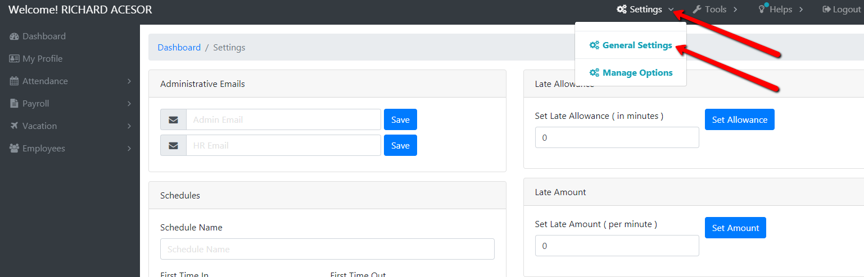864x277 pixels.
Task: Click the Attendance calendar icon
Action: point(14,81)
